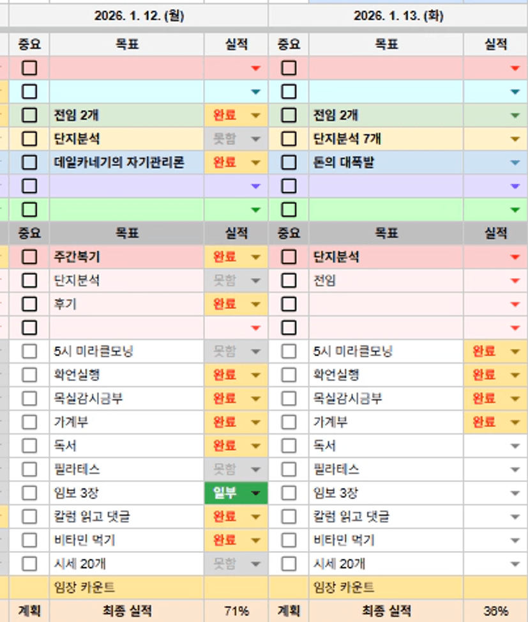Select Monday's 임장 카운트 cell
This screenshot has height=622, width=528.
click(x=126, y=587)
